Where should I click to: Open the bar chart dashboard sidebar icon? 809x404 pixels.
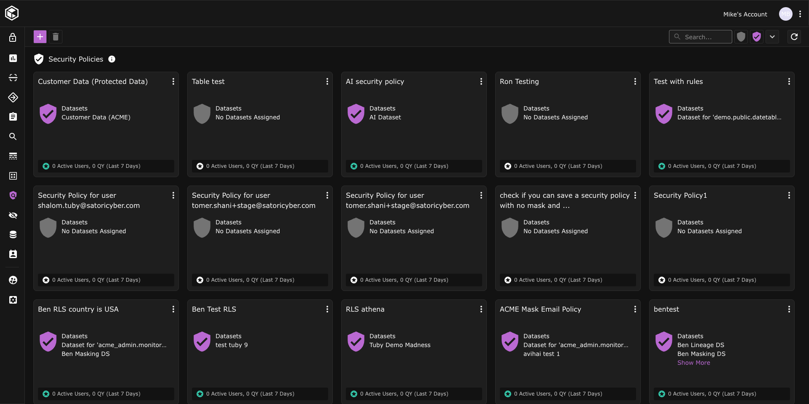(x=13, y=58)
